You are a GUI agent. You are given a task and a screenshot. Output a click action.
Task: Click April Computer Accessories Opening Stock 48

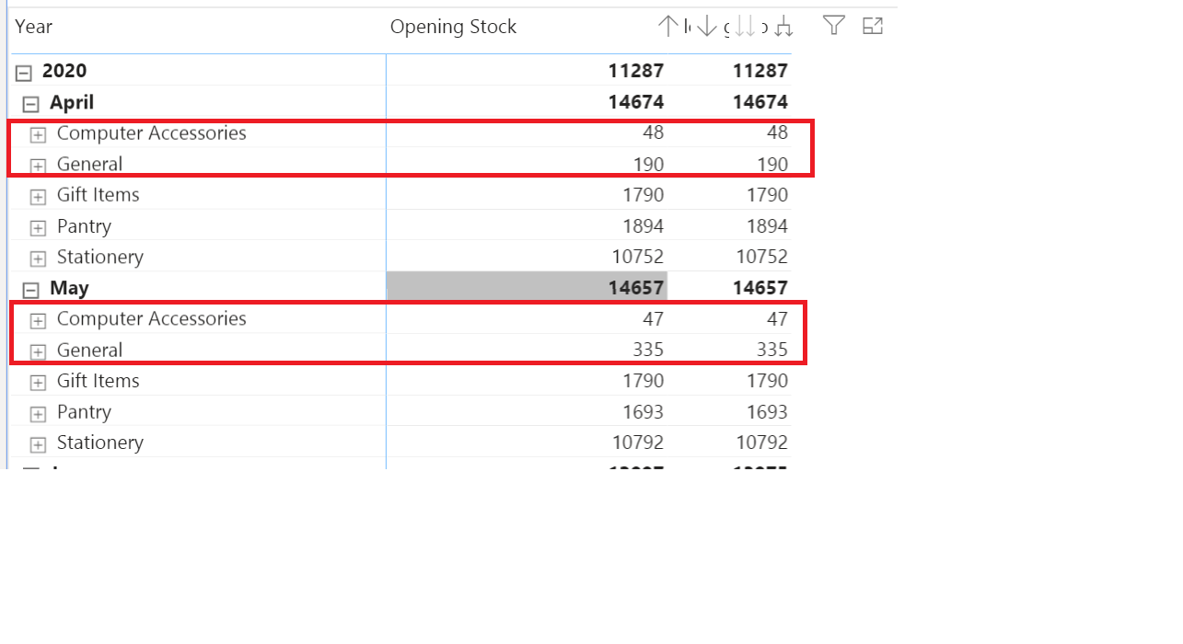(654, 132)
